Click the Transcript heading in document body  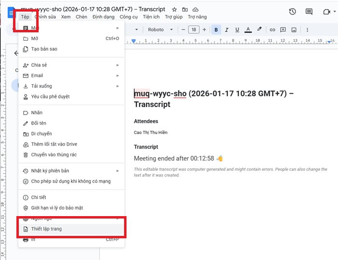click(146, 147)
